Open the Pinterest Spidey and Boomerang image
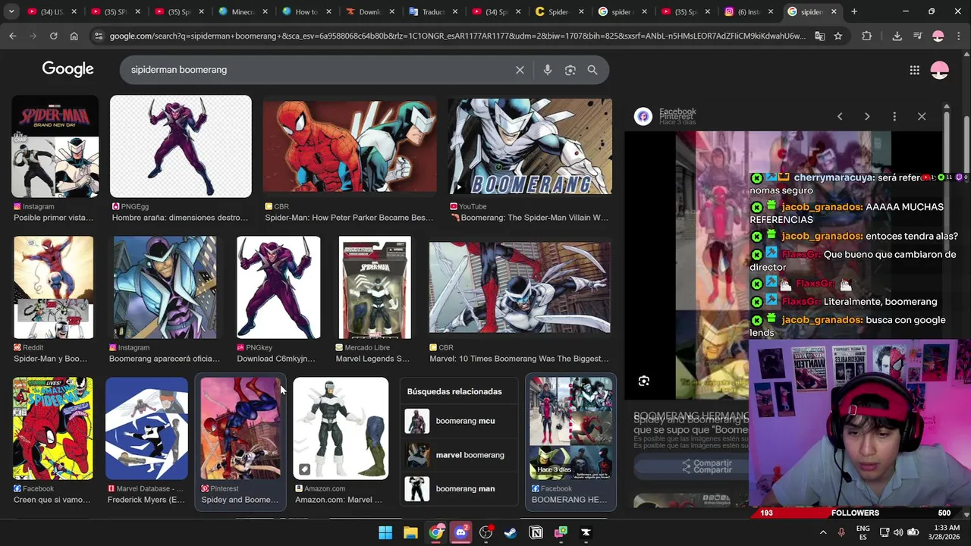The width and height of the screenshot is (971, 546). pyautogui.click(x=240, y=428)
